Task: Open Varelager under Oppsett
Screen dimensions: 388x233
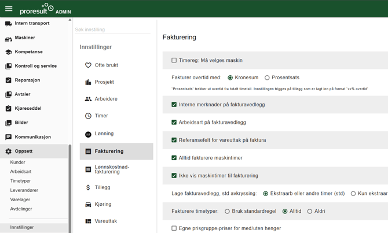Action: pyautogui.click(x=20, y=199)
